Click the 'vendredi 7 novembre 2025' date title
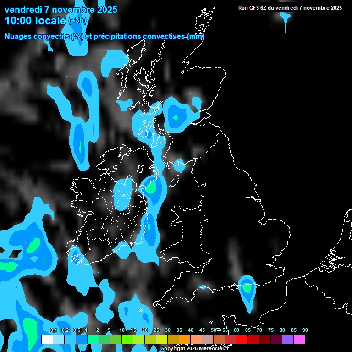 point(60,10)
